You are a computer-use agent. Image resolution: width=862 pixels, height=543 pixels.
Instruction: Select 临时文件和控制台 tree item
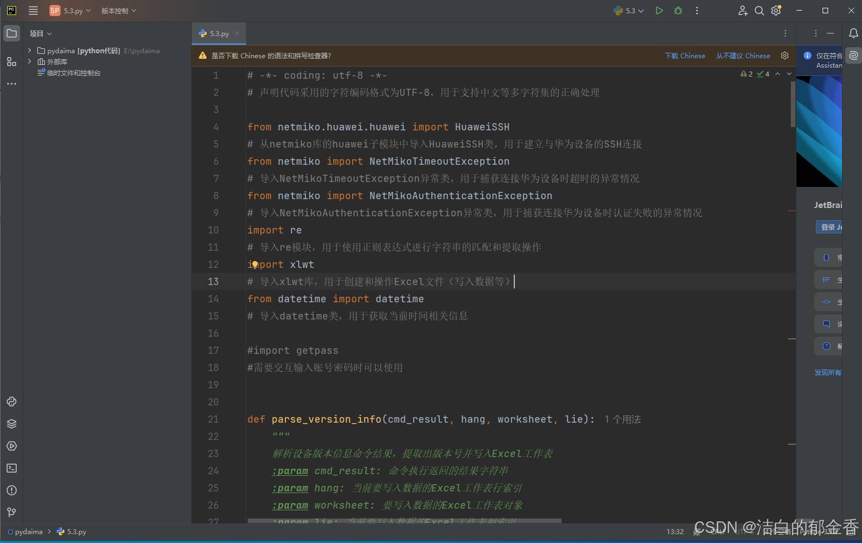tap(69, 73)
